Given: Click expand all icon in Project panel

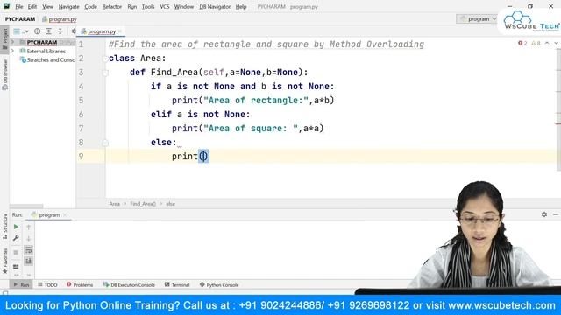Looking at the screenshot, I should pos(49,31).
